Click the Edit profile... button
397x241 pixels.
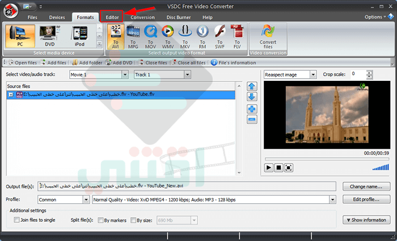point(366,199)
